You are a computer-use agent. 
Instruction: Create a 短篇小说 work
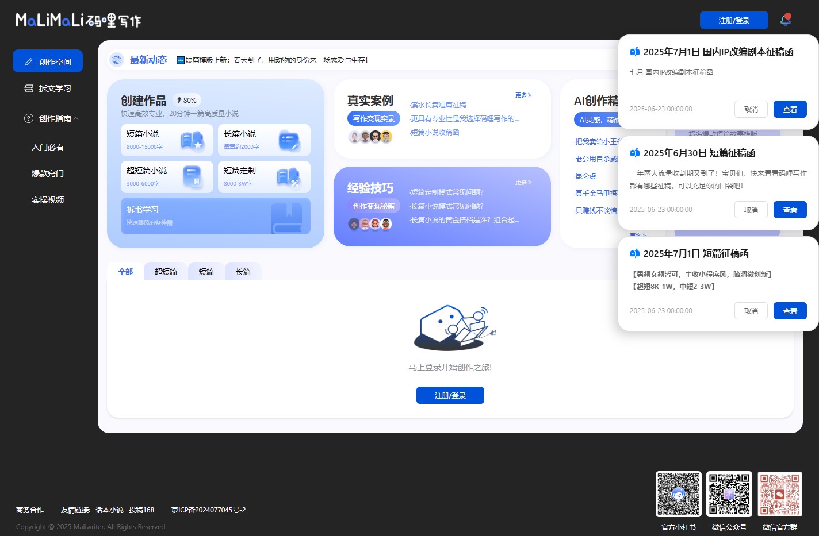(x=167, y=140)
